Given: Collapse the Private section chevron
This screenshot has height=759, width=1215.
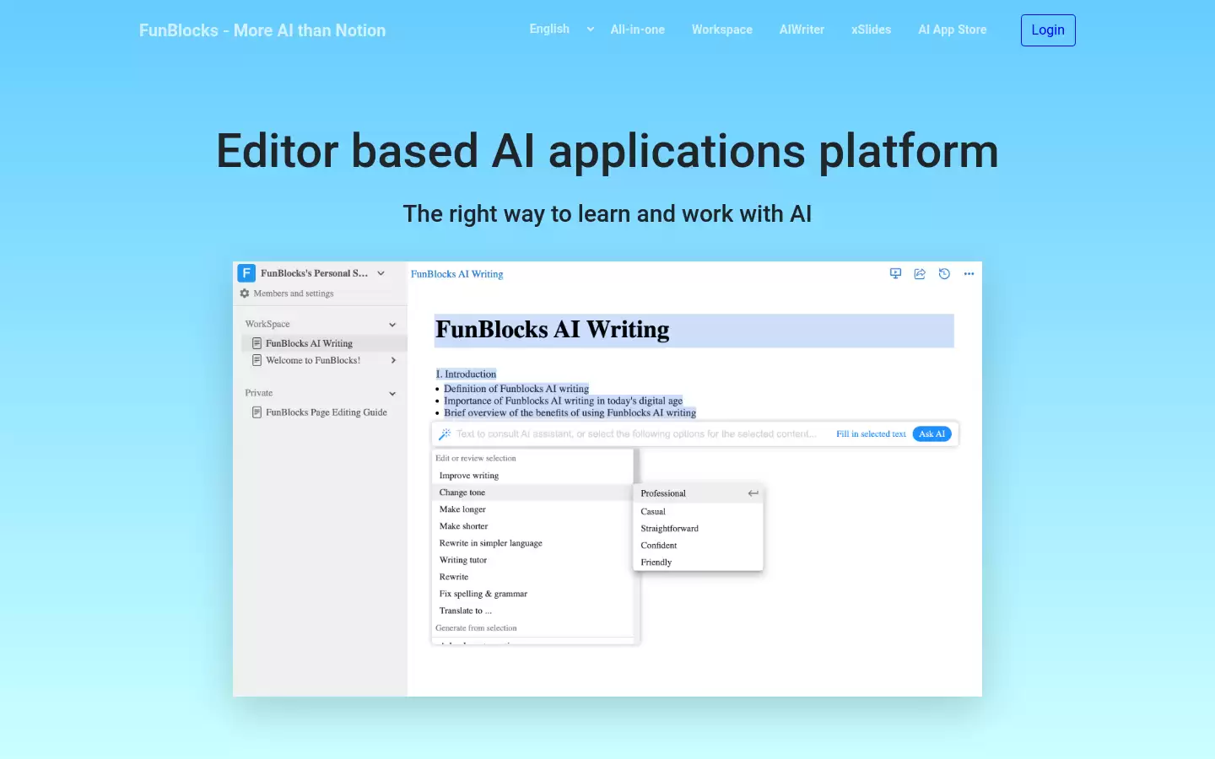Looking at the screenshot, I should [x=392, y=394].
